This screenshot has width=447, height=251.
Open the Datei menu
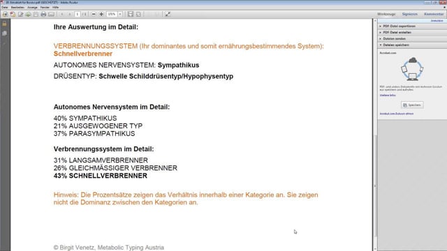(x=5, y=8)
